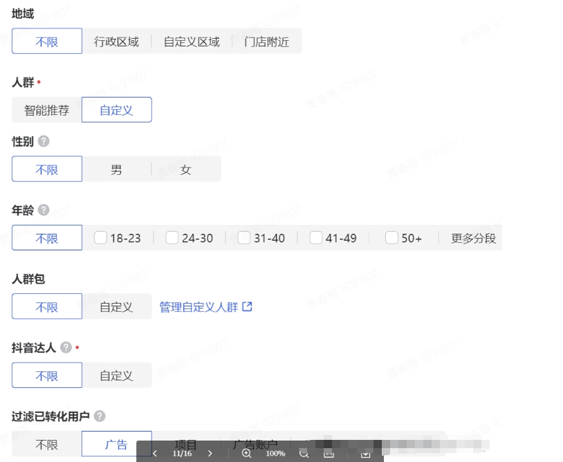Screen dimensions: 563x462
Task: Click the zoom out magnifier icon
Action: pyautogui.click(x=304, y=454)
